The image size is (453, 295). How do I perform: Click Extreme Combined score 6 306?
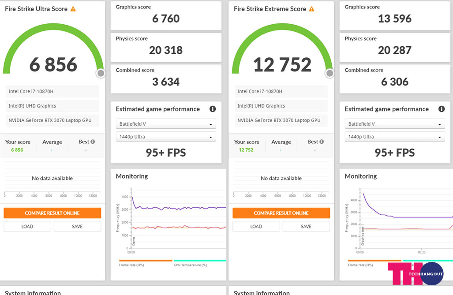[x=395, y=82]
